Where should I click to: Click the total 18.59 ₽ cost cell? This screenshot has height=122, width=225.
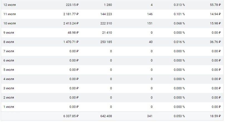tap(215, 116)
